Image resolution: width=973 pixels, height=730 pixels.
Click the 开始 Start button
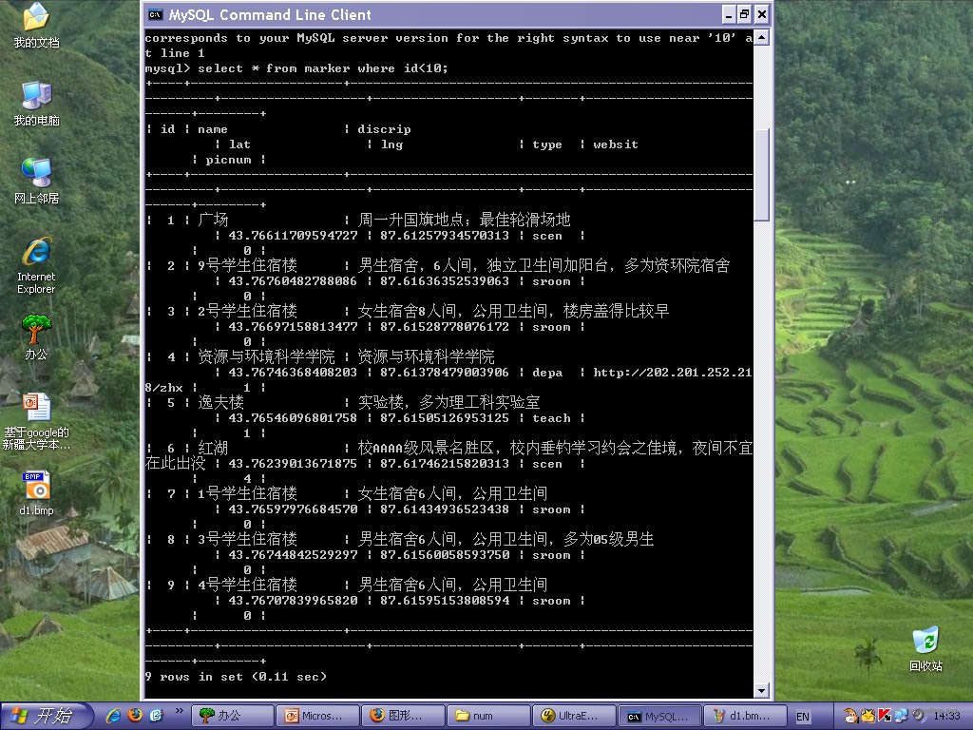coord(48,716)
